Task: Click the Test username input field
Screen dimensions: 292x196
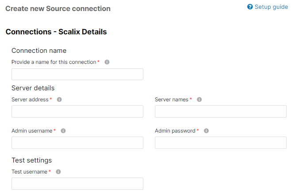Action: click(77, 184)
